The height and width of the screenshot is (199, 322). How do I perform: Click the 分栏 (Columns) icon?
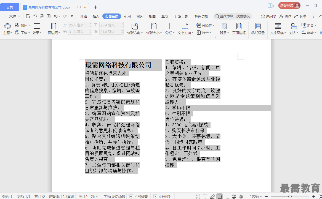[x=169, y=26]
